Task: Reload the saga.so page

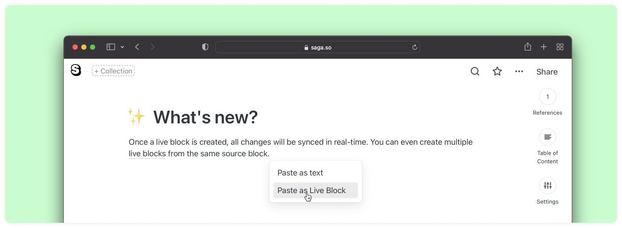Action: pyautogui.click(x=415, y=47)
